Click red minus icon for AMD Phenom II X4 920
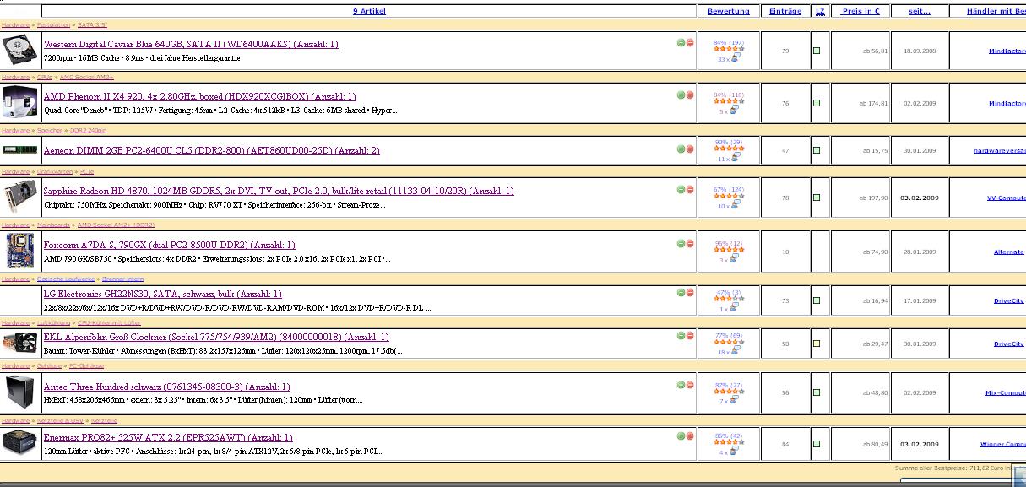This screenshot has width=1026, height=487. (690, 95)
